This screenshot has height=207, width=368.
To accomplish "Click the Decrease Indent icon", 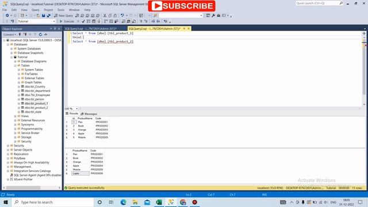I will (153, 21).
